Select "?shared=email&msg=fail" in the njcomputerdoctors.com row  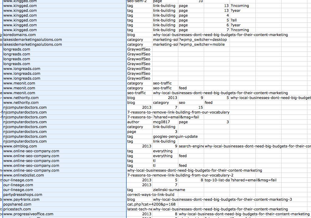[176, 117]
